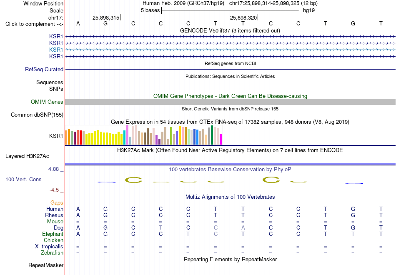Click the Window Position label
The height and width of the screenshot is (275, 396).
click(43, 3)
